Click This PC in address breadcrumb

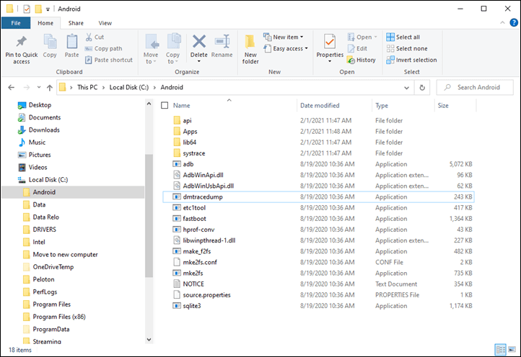point(87,88)
